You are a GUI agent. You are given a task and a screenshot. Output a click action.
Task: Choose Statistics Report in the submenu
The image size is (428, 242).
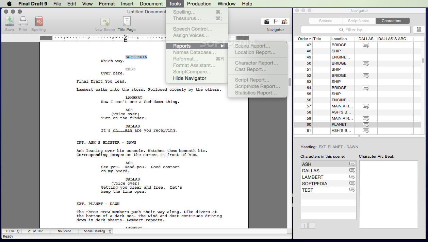[x=257, y=93]
